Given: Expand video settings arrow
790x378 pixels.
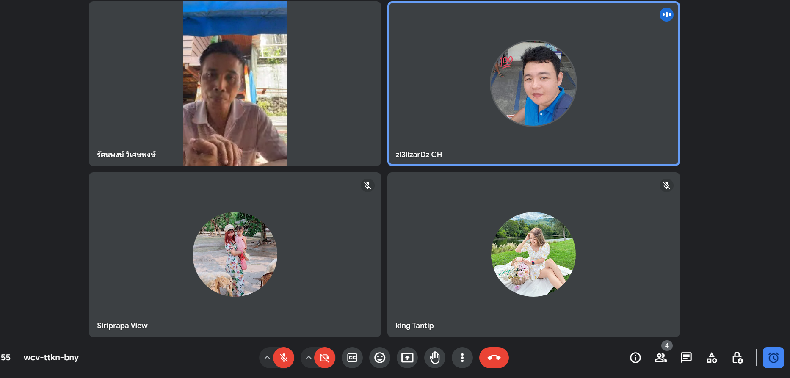Looking at the screenshot, I should 309,358.
